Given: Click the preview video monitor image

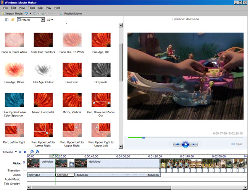Looking at the screenshot, I should (x=185, y=76).
